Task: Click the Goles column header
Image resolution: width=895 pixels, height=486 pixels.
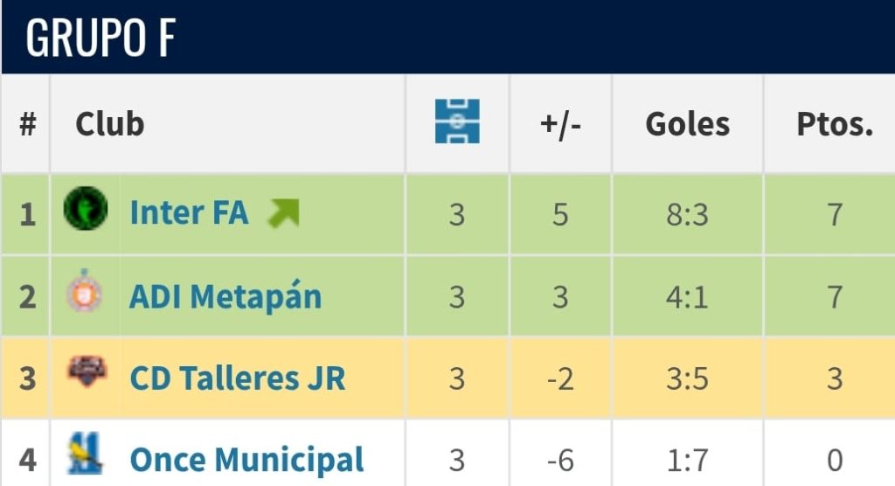Action: point(687,124)
